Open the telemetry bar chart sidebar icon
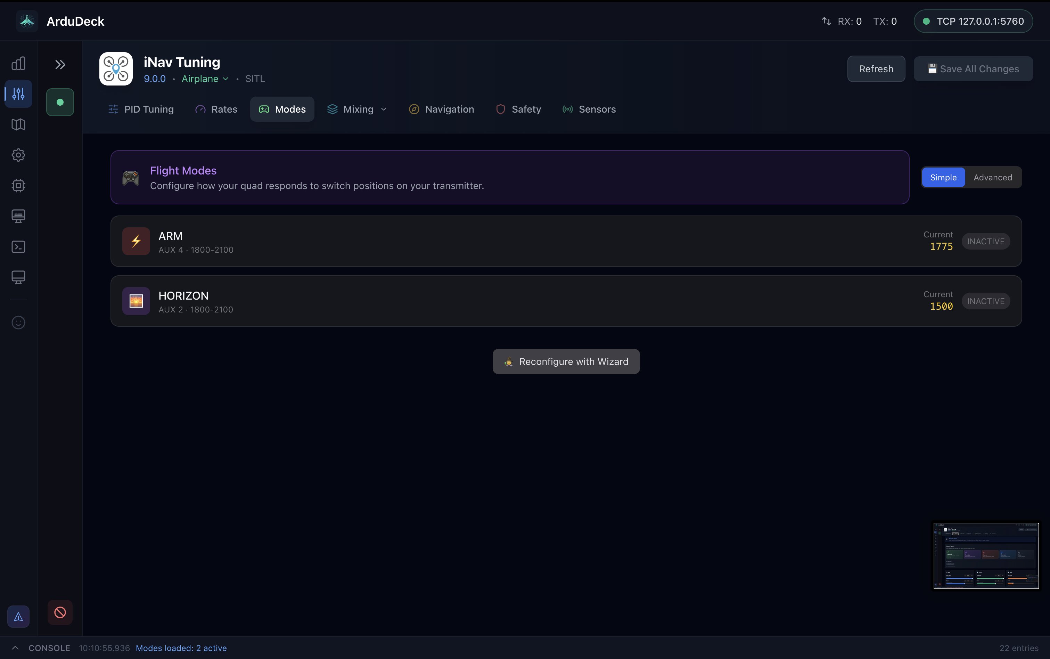 point(18,64)
